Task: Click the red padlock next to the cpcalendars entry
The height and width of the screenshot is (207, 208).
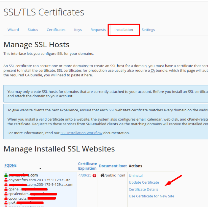Action: pos(6,194)
